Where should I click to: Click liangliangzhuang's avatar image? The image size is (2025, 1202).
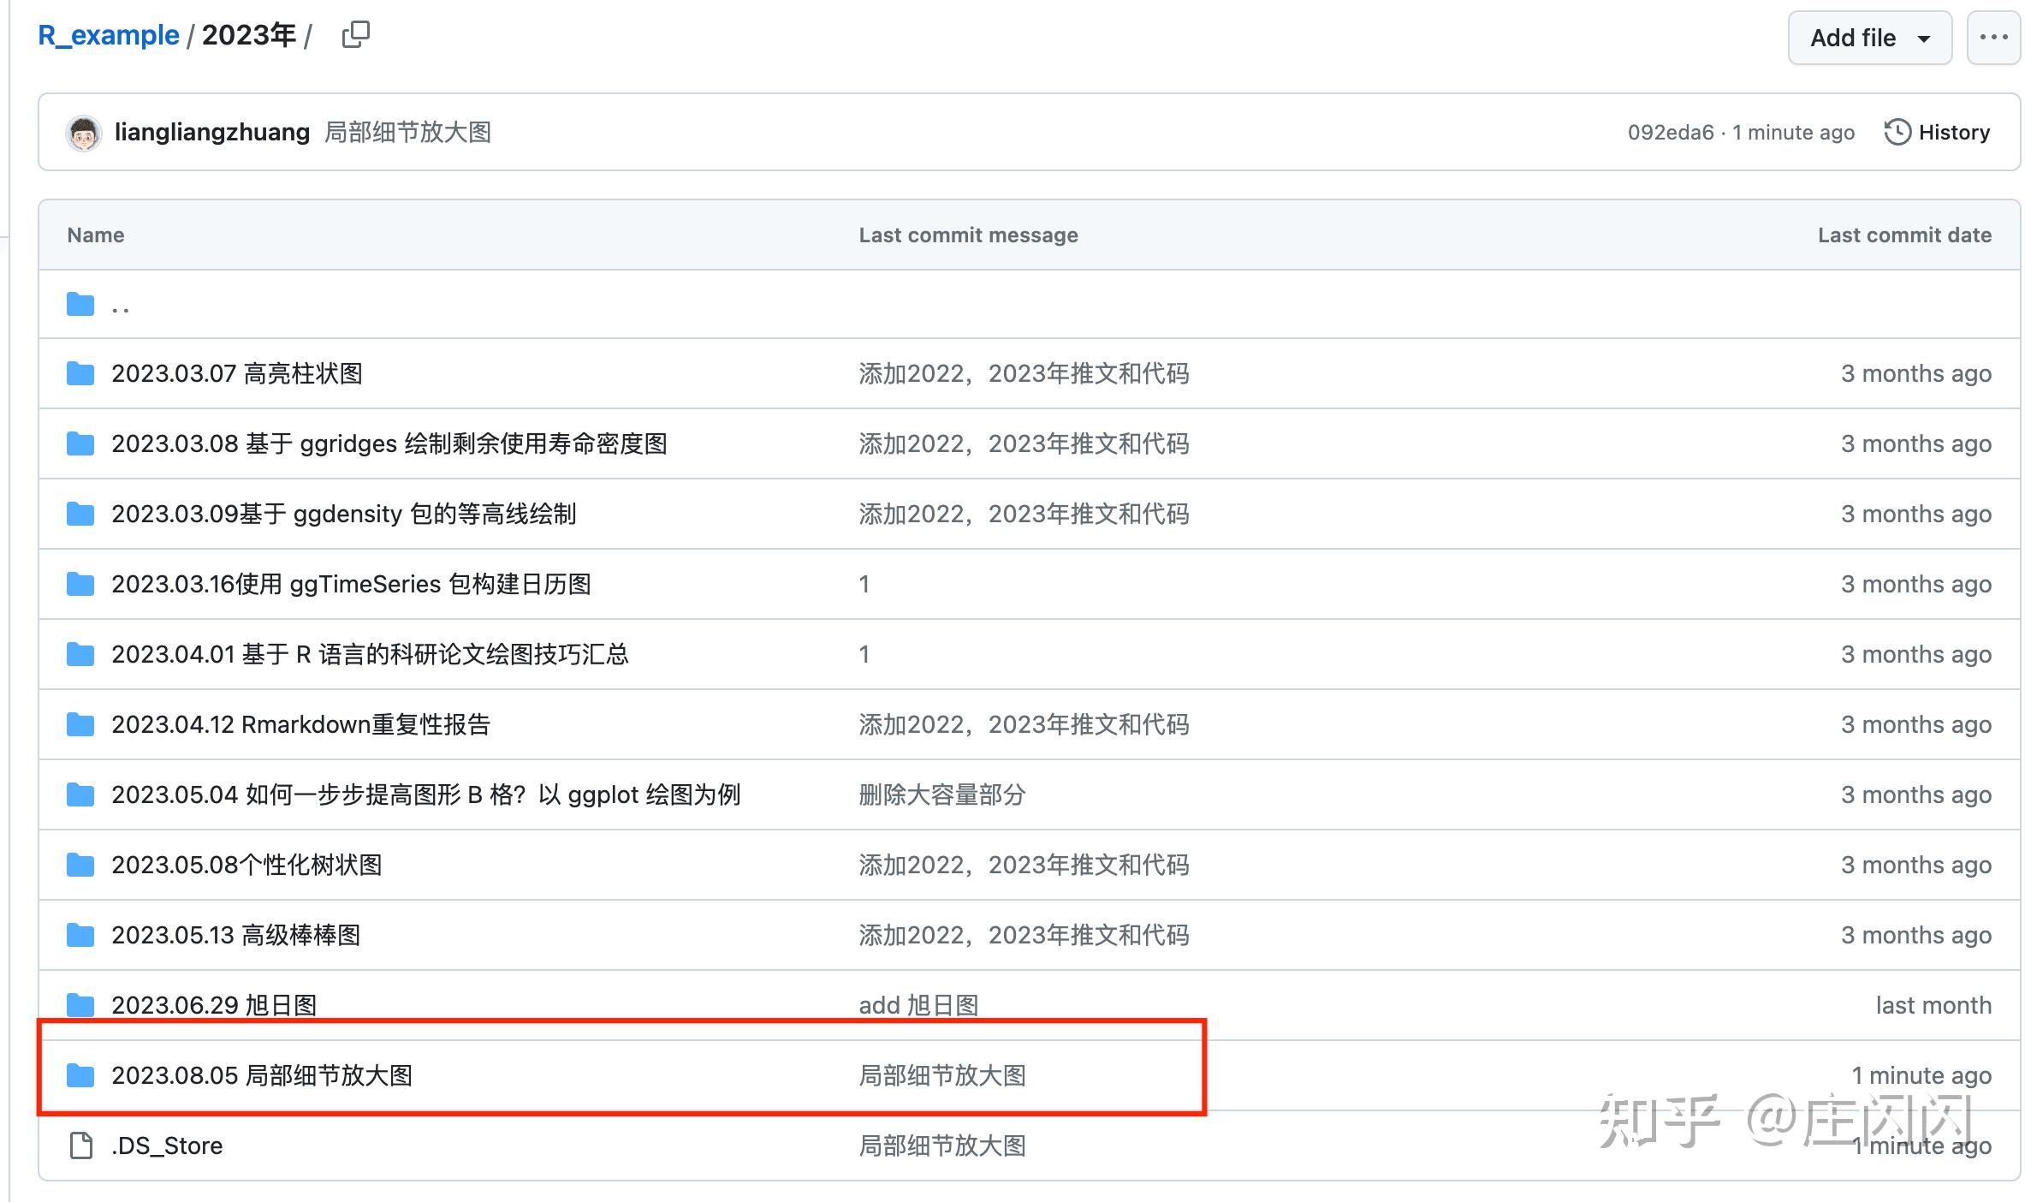click(x=83, y=133)
